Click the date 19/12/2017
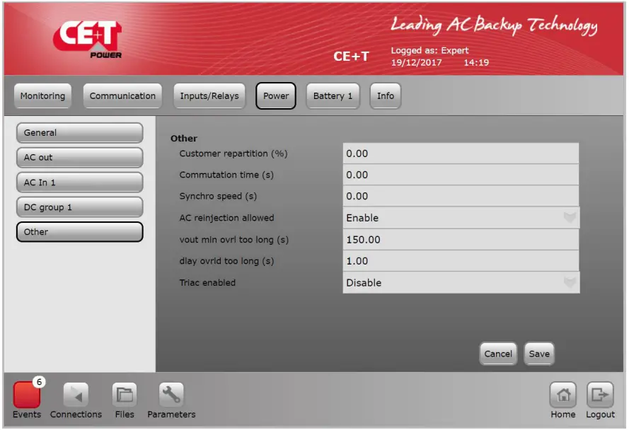The width and height of the screenshot is (629, 430). (x=416, y=62)
